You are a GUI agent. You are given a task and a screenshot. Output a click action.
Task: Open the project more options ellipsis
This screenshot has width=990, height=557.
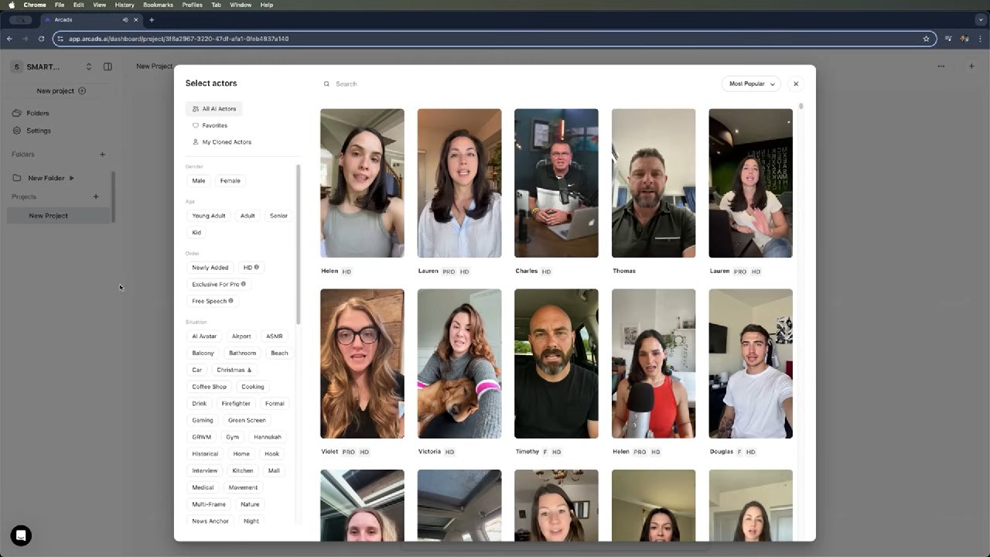(941, 67)
